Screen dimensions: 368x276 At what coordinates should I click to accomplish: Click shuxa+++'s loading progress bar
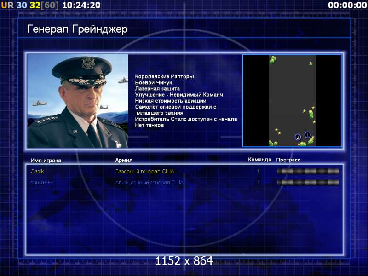pyautogui.click(x=308, y=182)
